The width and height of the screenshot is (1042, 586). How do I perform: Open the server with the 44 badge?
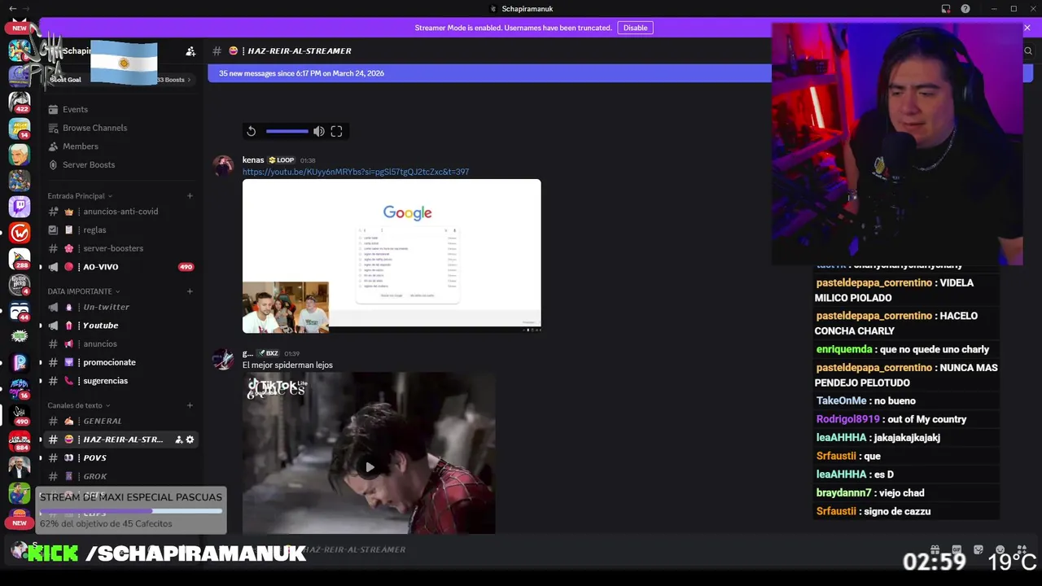pos(20,311)
